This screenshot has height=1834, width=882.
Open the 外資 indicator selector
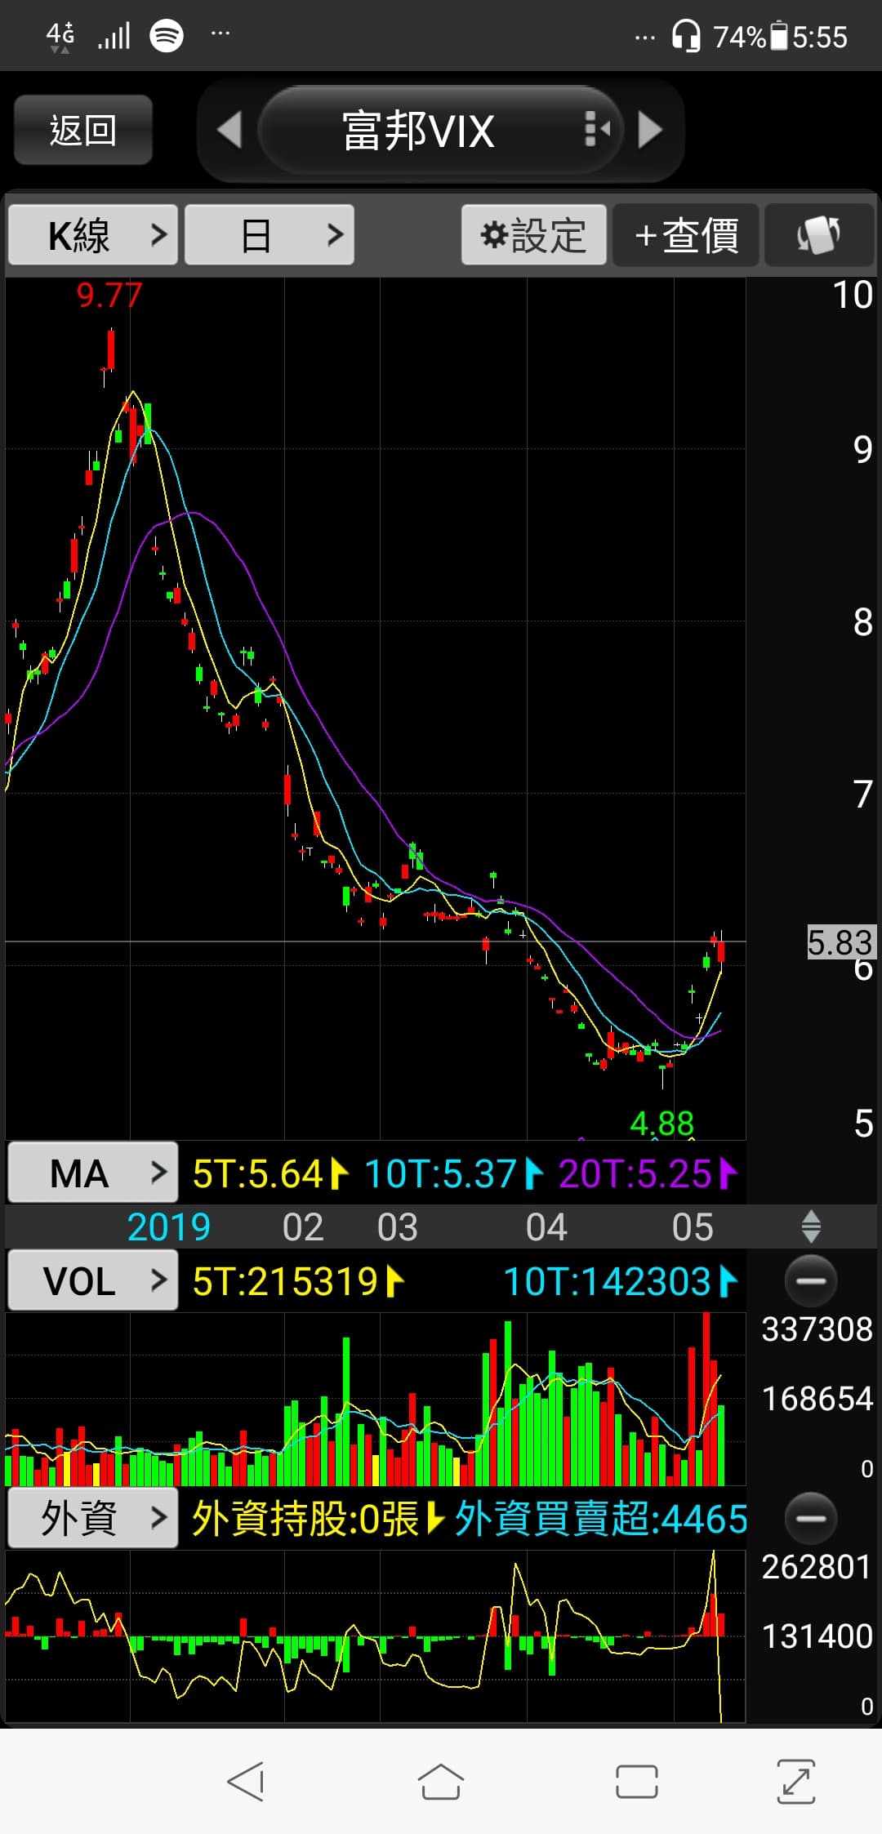pyautogui.click(x=93, y=1519)
